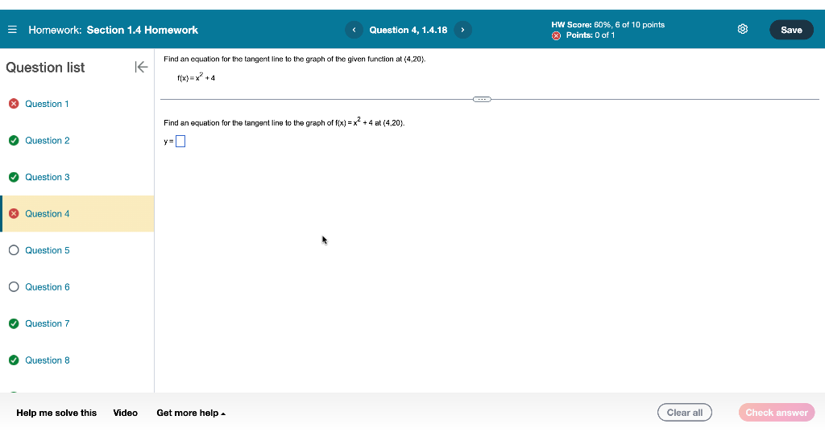Go to previous question arrow
Image resolution: width=825 pixels, height=432 pixels.
(x=354, y=30)
